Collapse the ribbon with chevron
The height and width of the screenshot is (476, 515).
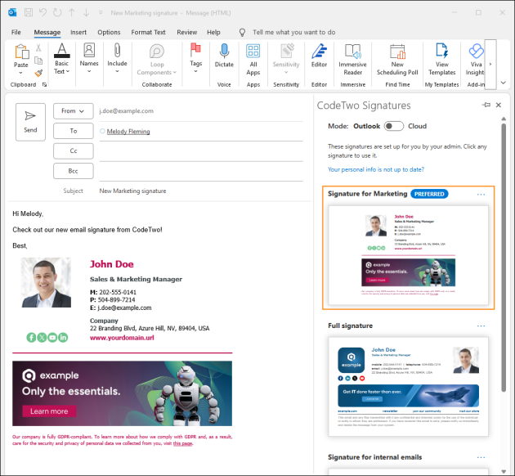pyautogui.click(x=504, y=83)
